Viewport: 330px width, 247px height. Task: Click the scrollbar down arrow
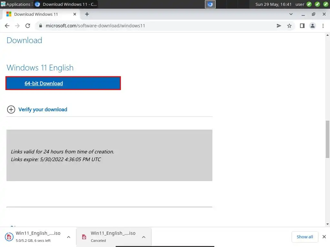327,224
